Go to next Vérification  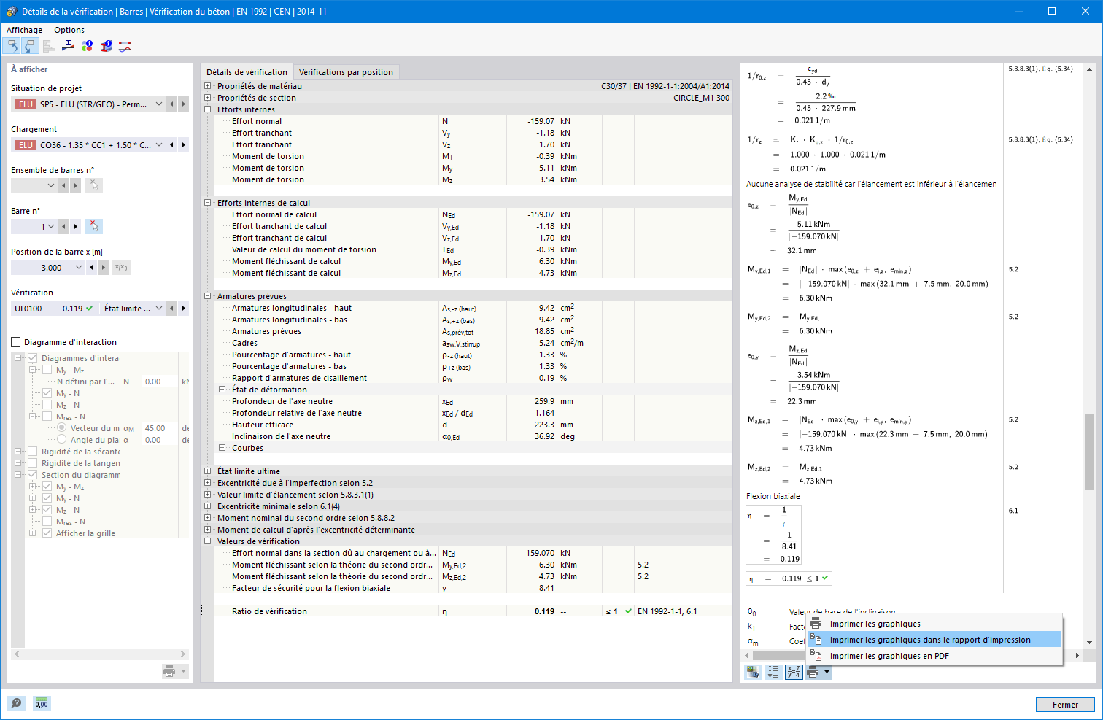point(184,309)
